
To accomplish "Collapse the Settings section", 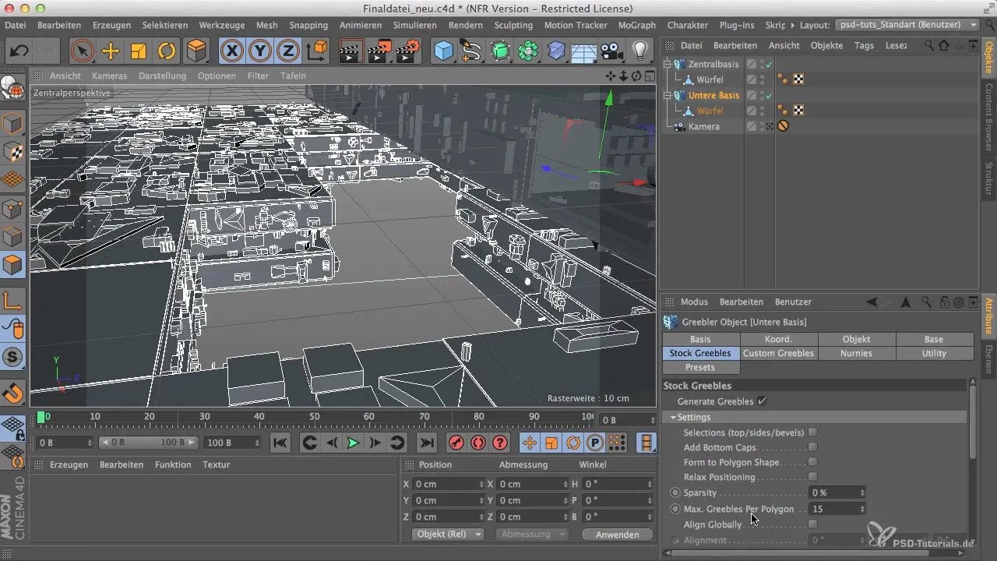I will coord(673,418).
